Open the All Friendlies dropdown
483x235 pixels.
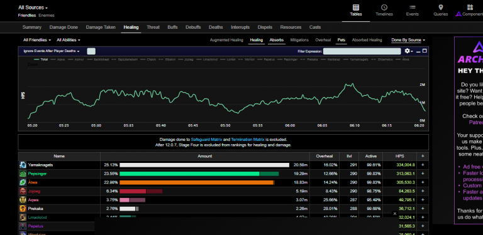37,40
